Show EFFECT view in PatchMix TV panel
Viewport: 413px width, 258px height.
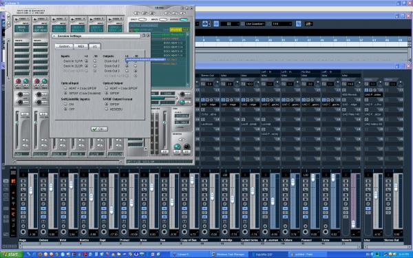click(x=142, y=19)
